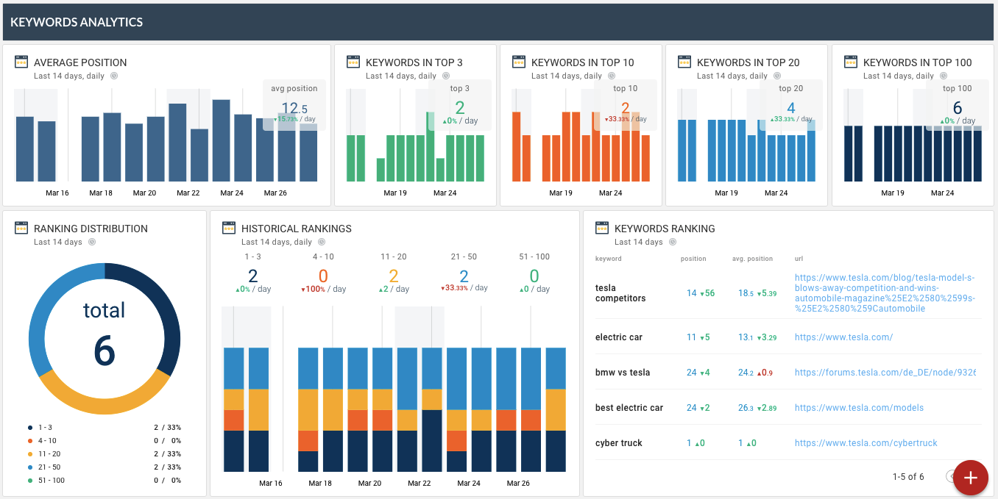
Task: Click the 51 - 100 historical rankings header
Action: (x=534, y=256)
